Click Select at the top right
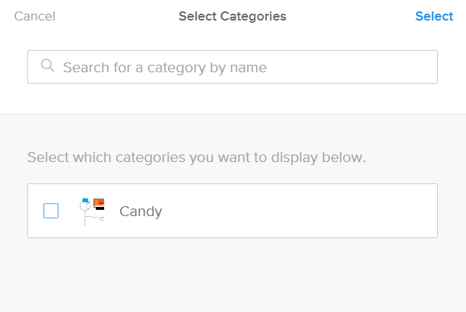 point(434,16)
